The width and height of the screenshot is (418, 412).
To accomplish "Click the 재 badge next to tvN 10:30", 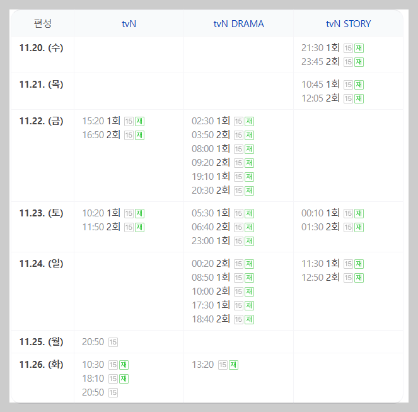I will tap(124, 365).
